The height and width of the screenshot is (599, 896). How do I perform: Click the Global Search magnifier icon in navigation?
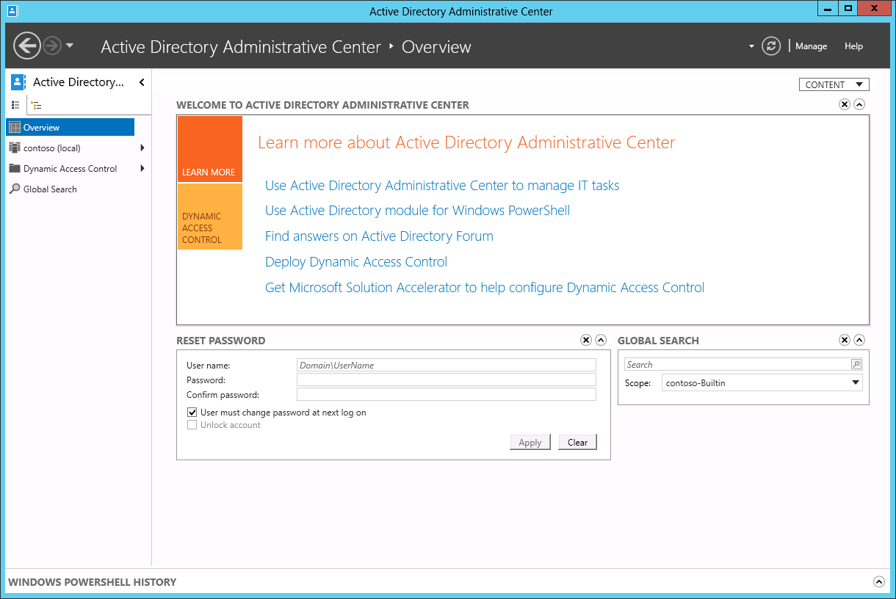point(15,189)
